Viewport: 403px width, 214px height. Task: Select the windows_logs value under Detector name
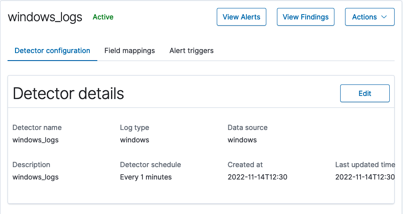click(35, 140)
